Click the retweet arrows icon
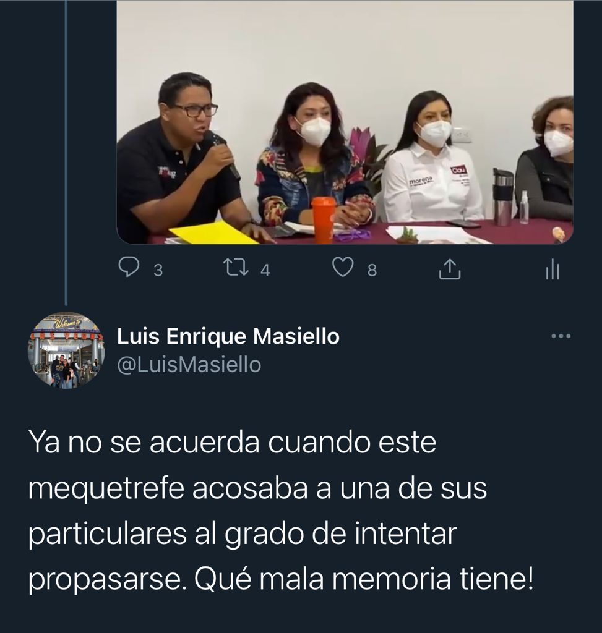Image resolution: width=602 pixels, height=633 pixels. pyautogui.click(x=237, y=268)
